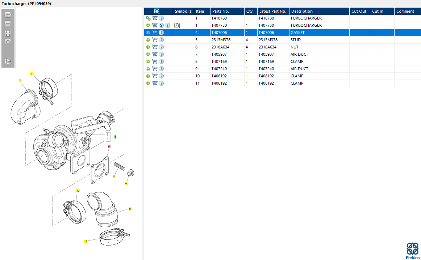Screen dimensions: 421x260
Task: Select callout 5 near the stud
Action: pos(114,176)
